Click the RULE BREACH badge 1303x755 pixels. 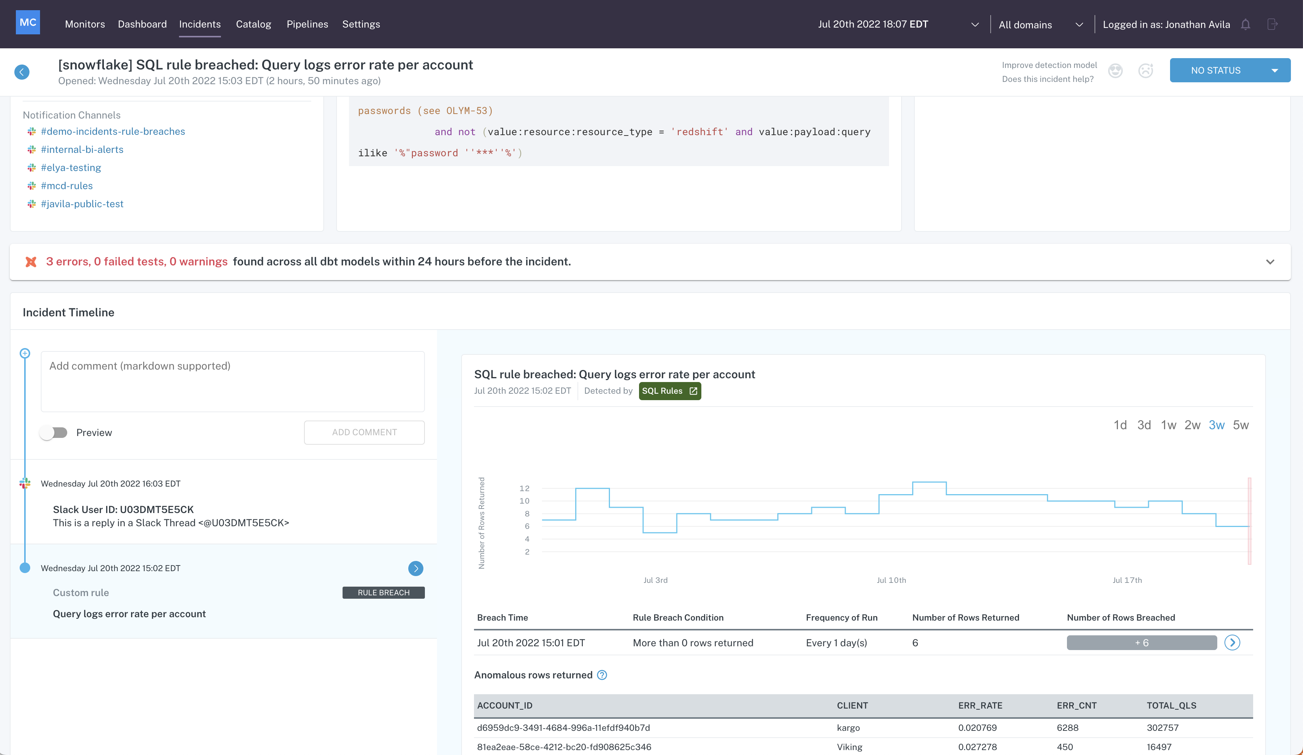click(x=384, y=593)
